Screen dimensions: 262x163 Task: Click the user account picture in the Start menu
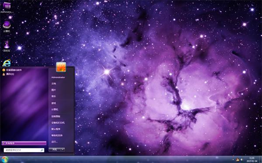coord(61,67)
